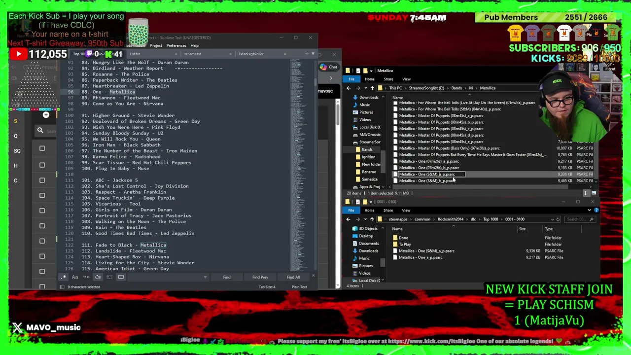Click the Sublime Text side bar toggle icon
The width and height of the screenshot is (631, 355).
tap(62, 287)
